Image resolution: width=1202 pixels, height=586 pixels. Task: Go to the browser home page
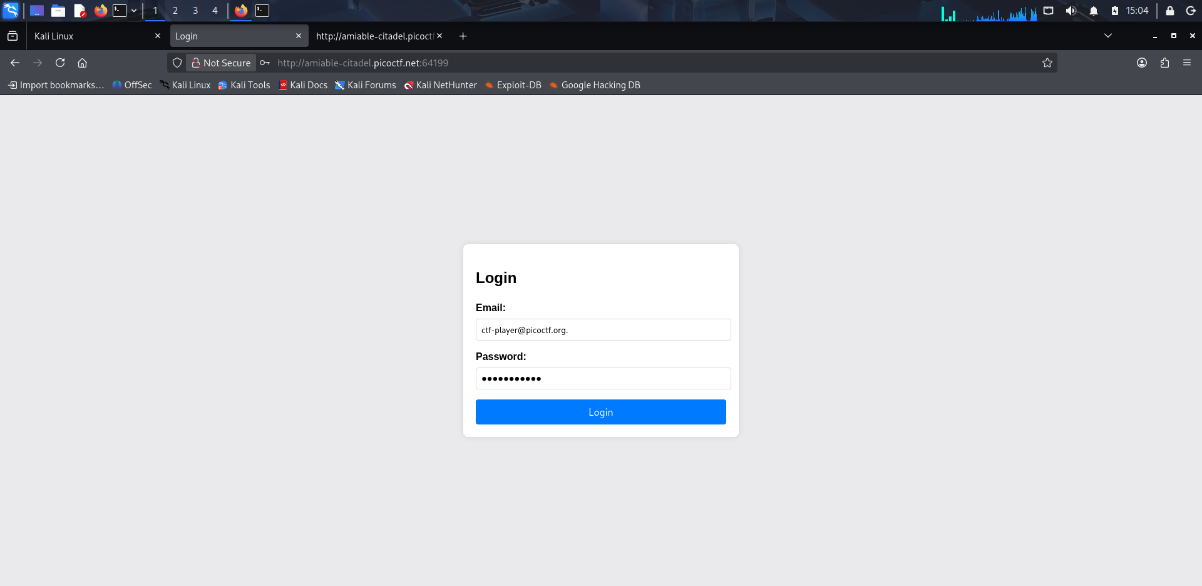point(82,63)
